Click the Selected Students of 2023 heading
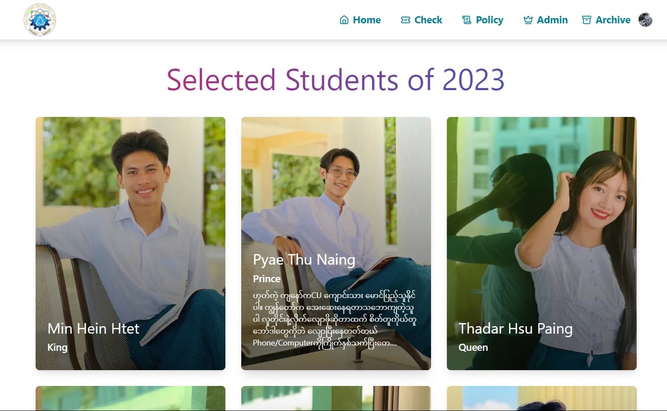 (335, 80)
